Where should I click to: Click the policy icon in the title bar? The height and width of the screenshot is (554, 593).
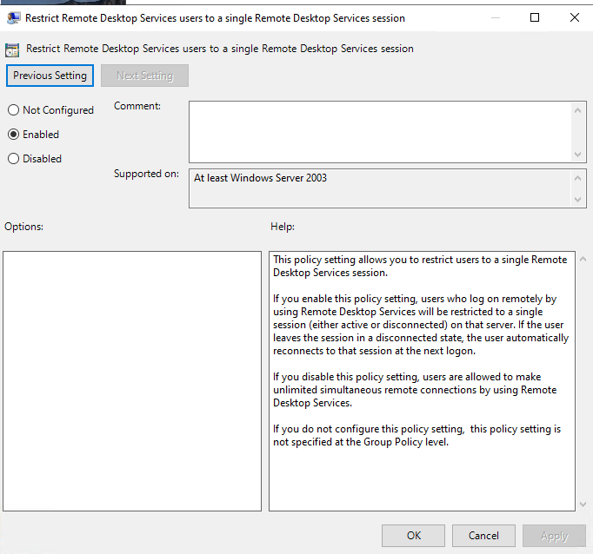pos(14,17)
